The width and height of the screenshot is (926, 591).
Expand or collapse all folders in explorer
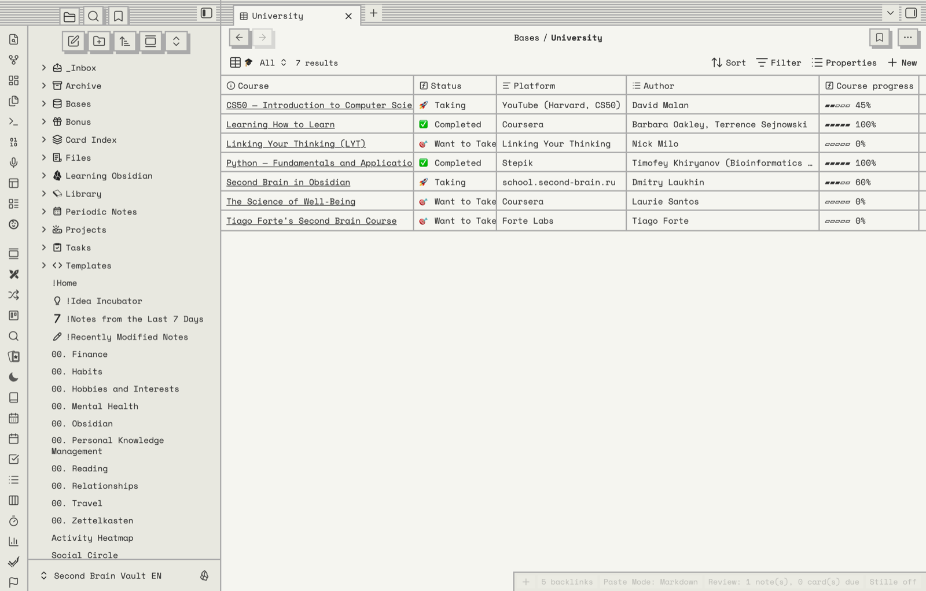(176, 41)
